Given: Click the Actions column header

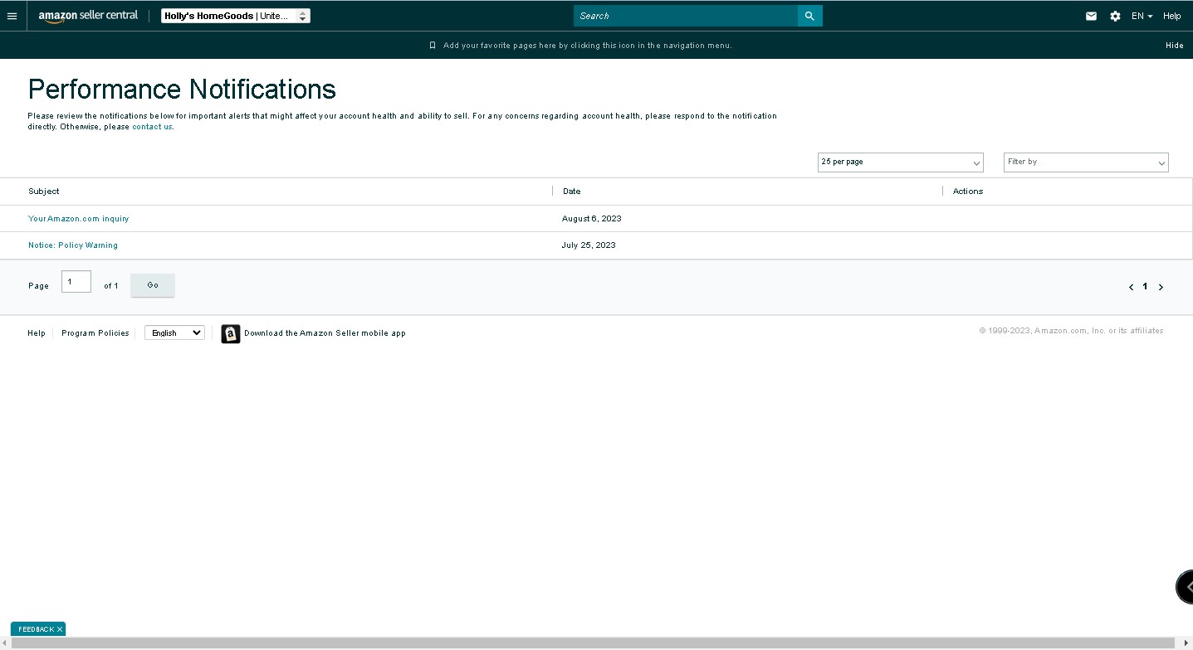Looking at the screenshot, I should point(968,192).
